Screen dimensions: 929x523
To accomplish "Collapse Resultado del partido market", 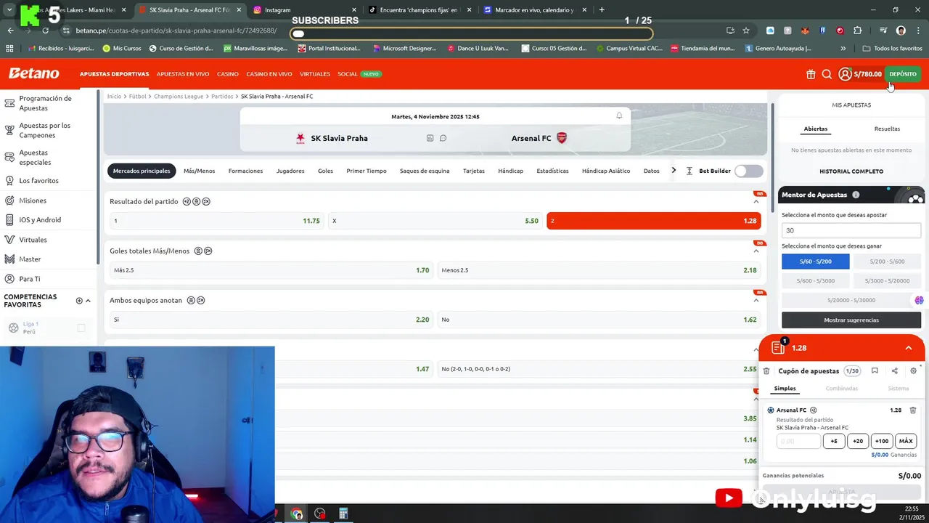I will pyautogui.click(x=756, y=202).
